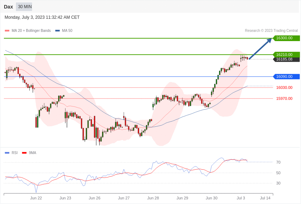Click the 16300.00 green resistance label
301x204 pixels.
pos(286,38)
